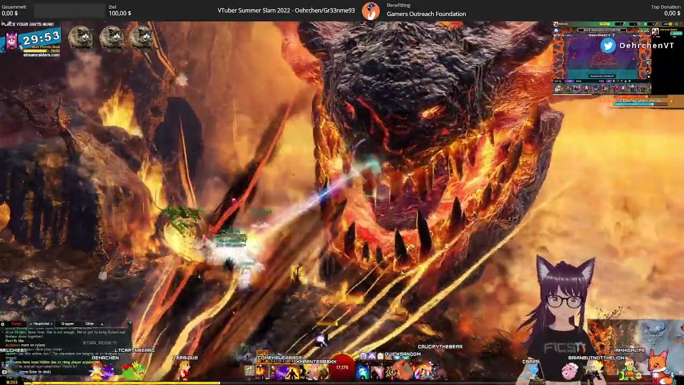Click the green Bowser pixel character
The width and height of the screenshot is (684, 385).
click(x=134, y=371)
